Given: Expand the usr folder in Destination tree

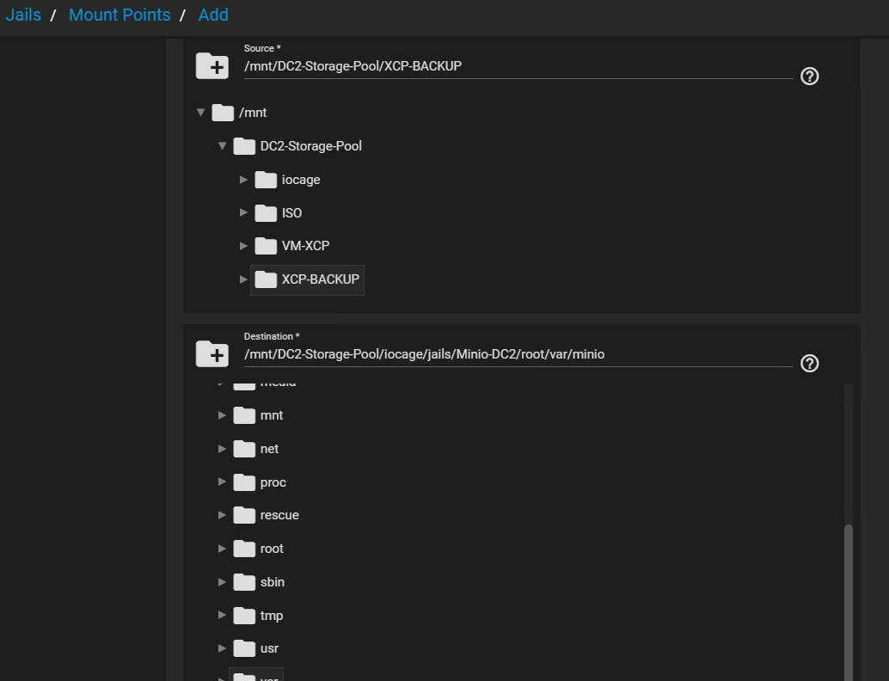Looking at the screenshot, I should [222, 648].
